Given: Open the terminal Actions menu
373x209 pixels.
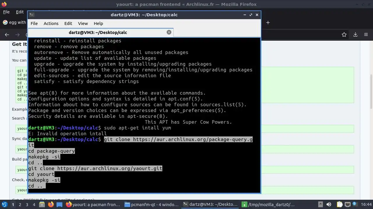Looking at the screenshot, I should coord(51,24).
